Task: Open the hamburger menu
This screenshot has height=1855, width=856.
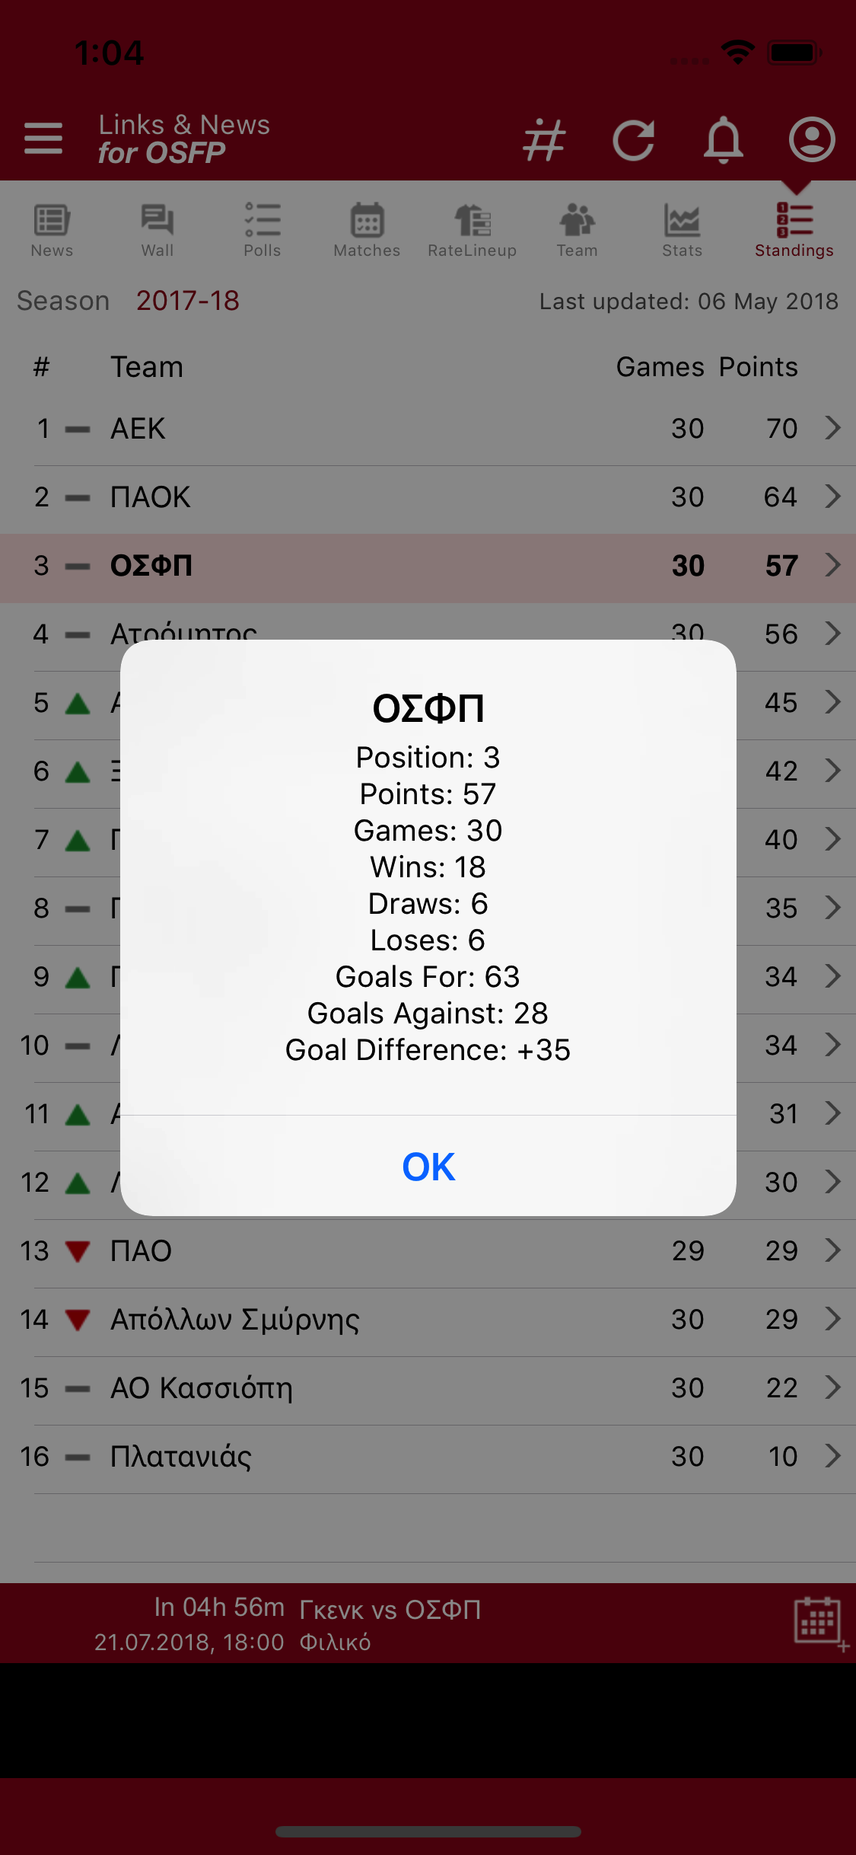Action: click(43, 139)
